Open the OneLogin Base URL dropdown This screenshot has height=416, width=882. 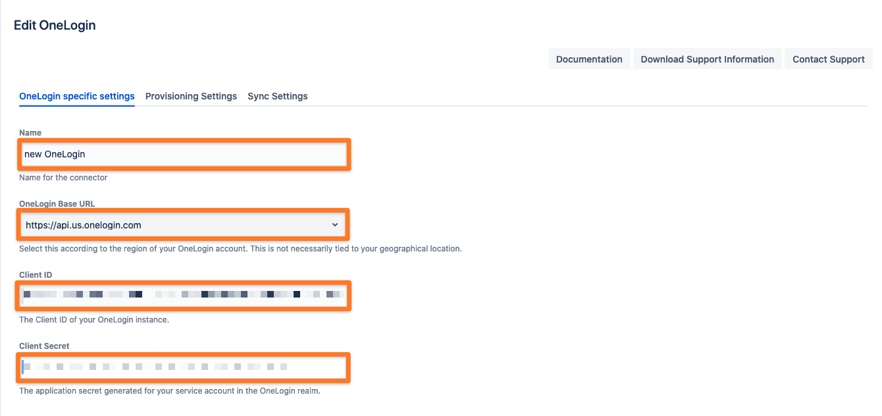pyautogui.click(x=183, y=225)
